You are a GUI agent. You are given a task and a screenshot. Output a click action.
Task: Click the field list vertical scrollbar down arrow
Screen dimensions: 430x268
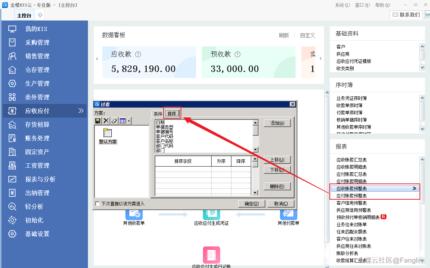[x=256, y=150]
